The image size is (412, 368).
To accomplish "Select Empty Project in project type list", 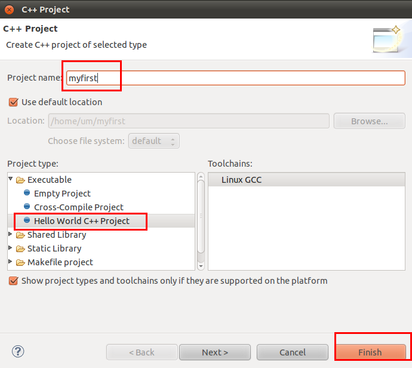I will [x=62, y=194].
